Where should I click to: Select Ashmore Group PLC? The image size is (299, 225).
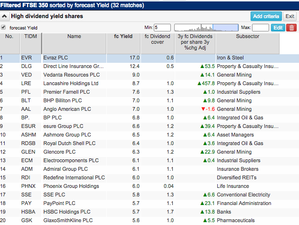tap(67, 135)
